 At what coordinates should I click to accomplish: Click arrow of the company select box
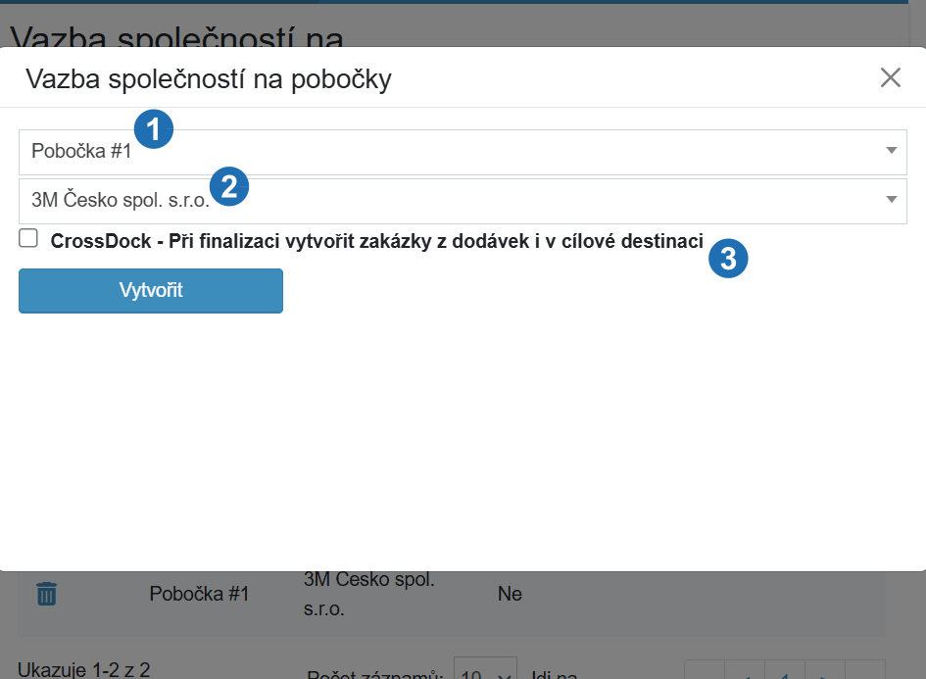pos(891,200)
